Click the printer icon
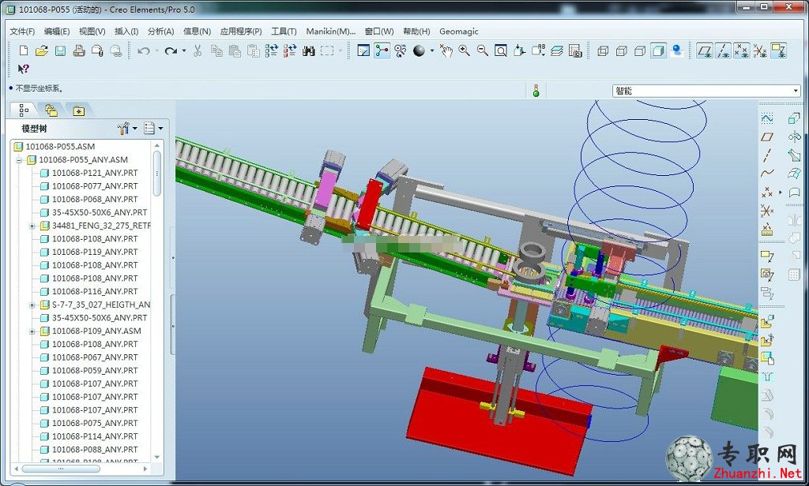The height and width of the screenshot is (486, 809). 79,50
